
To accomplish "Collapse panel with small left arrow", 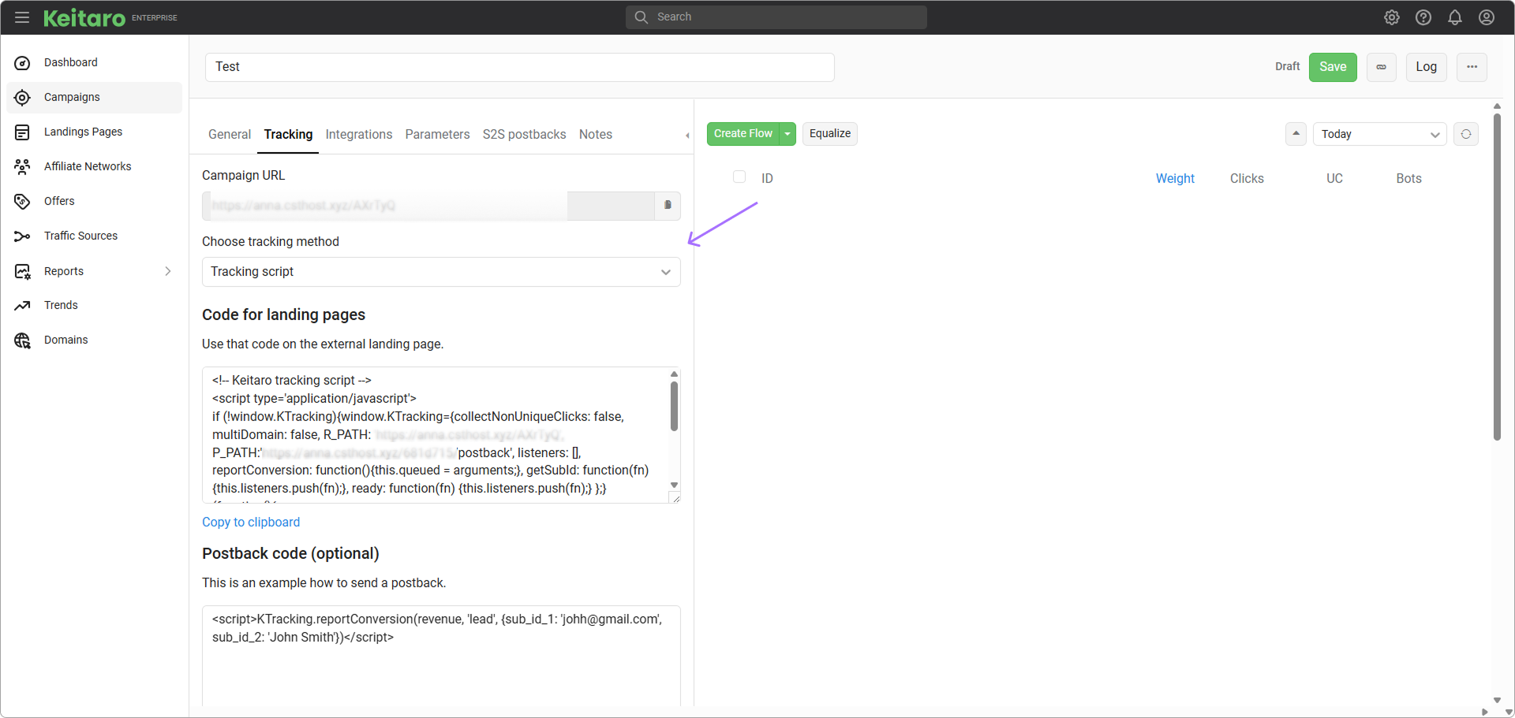I will point(687,136).
